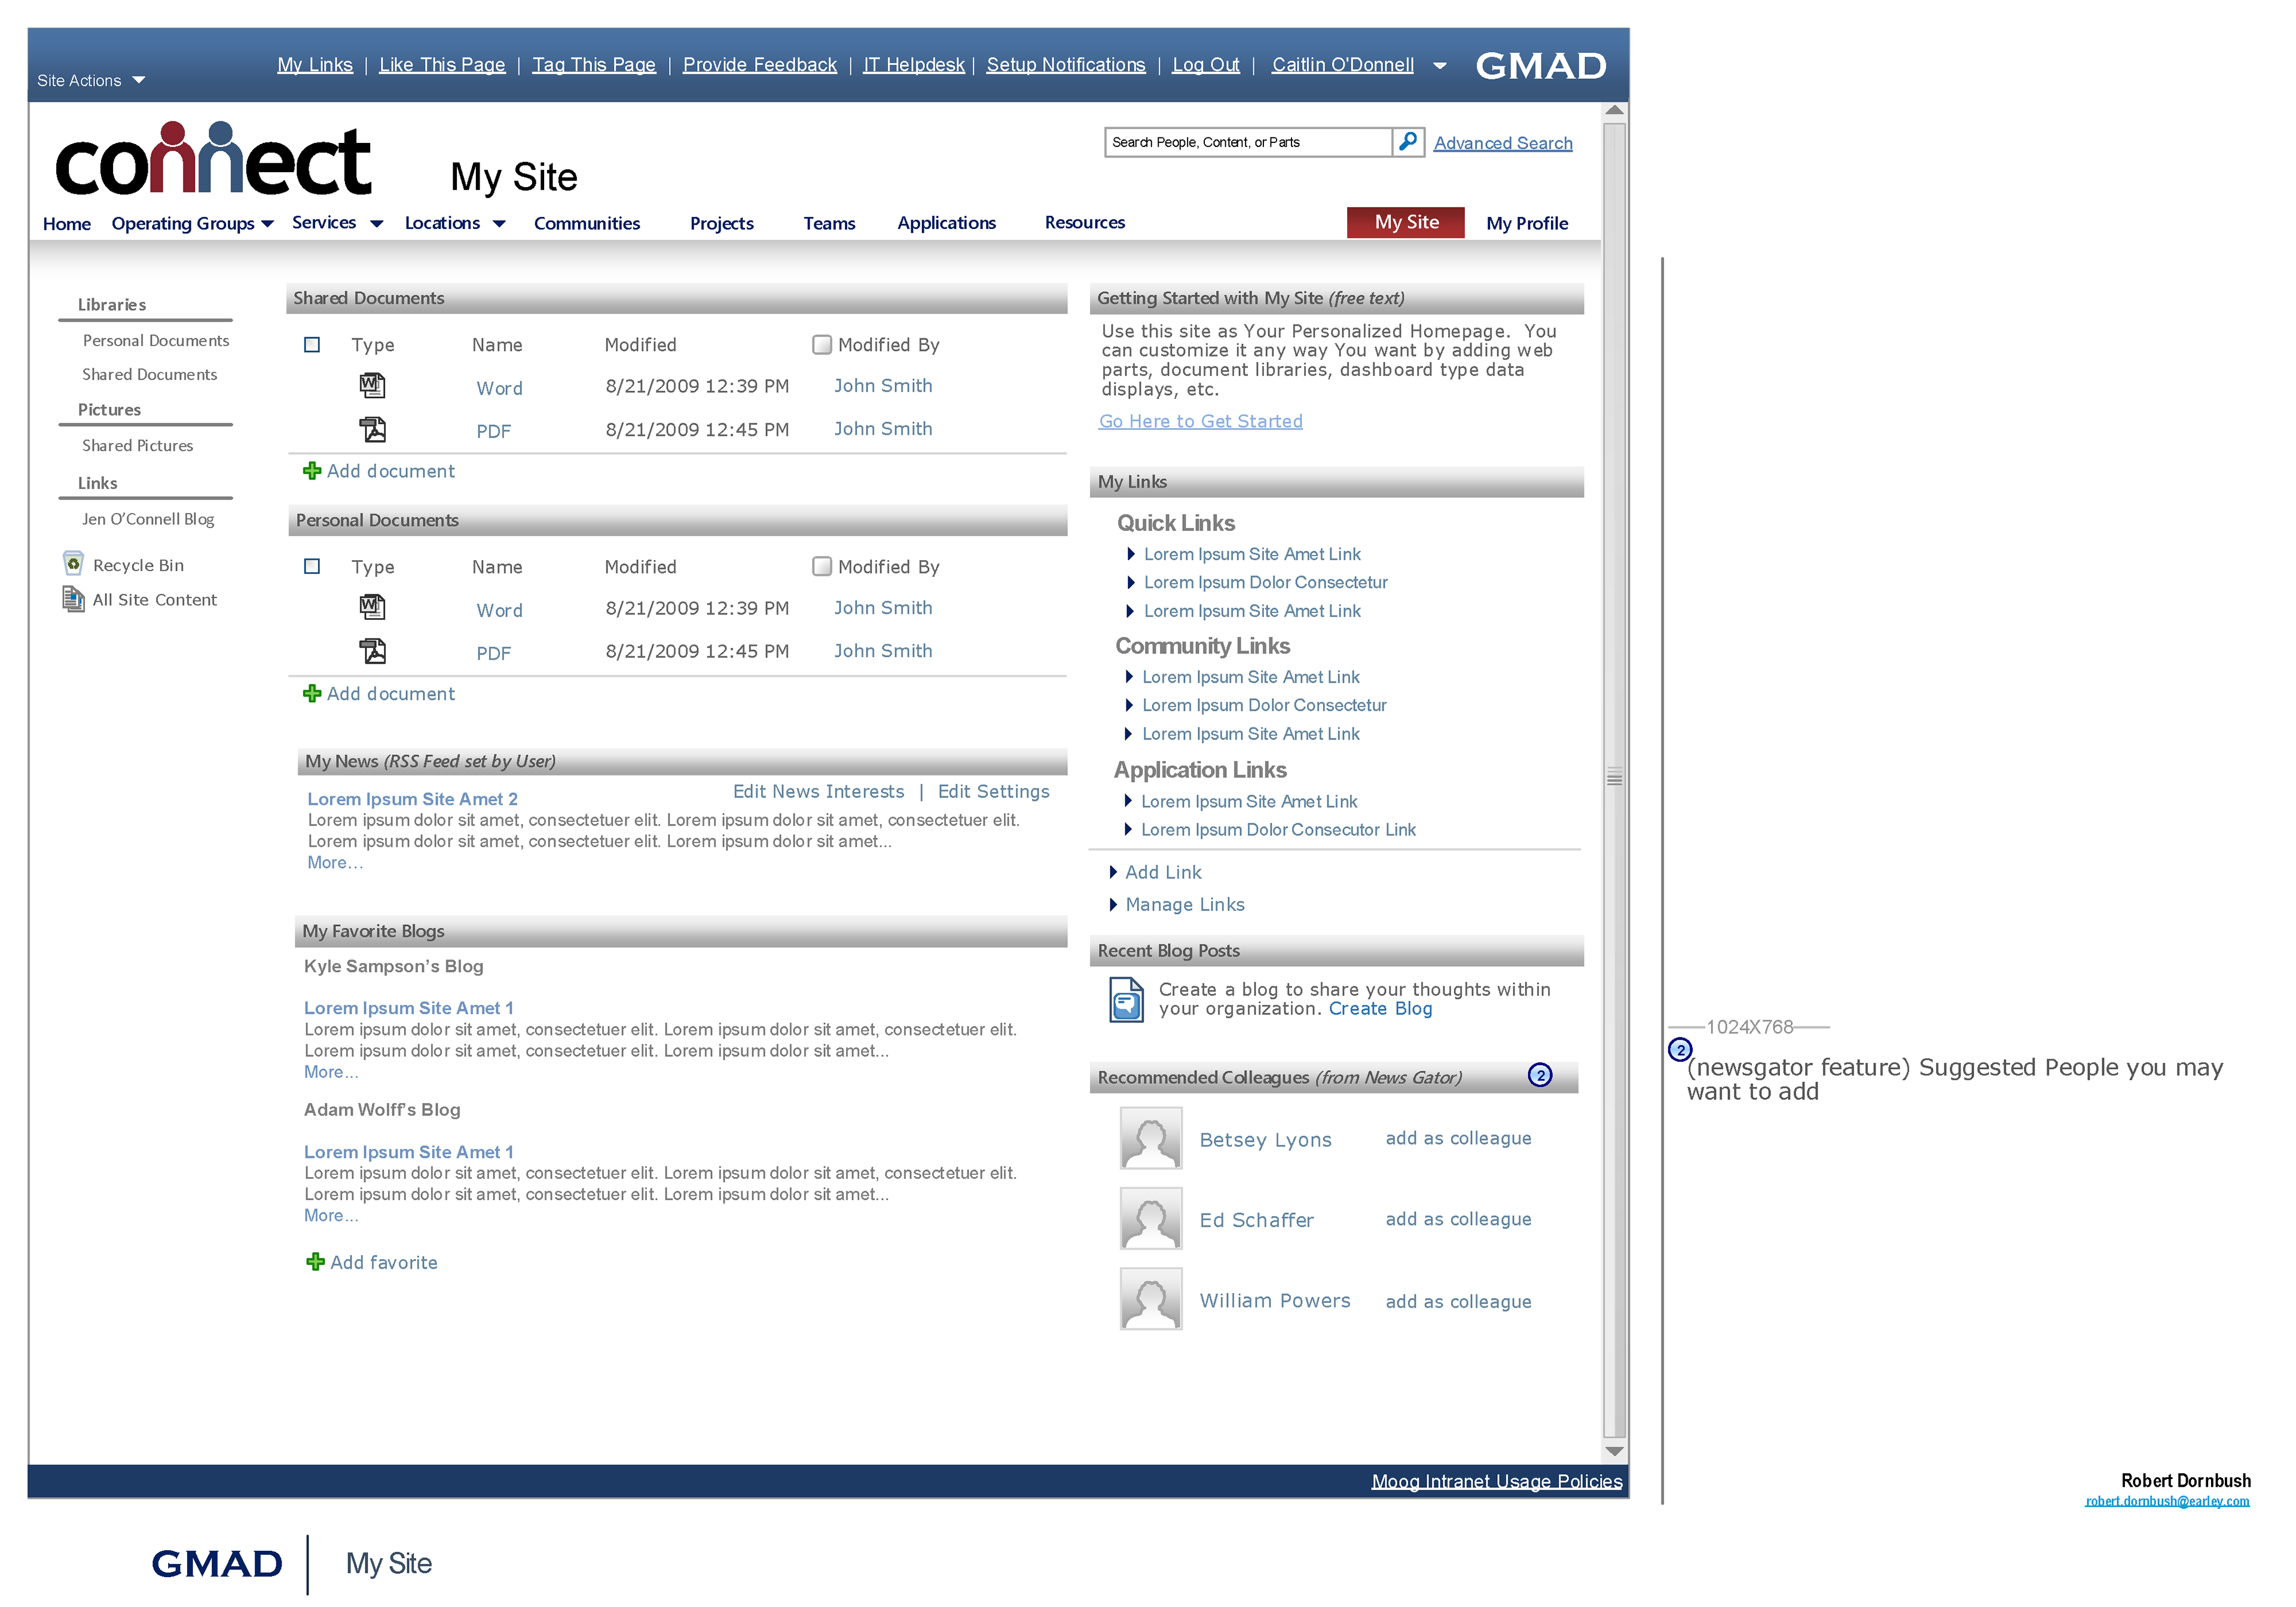Click the search input field
Viewport: 2296px width, 1607px height.
tap(1248, 142)
